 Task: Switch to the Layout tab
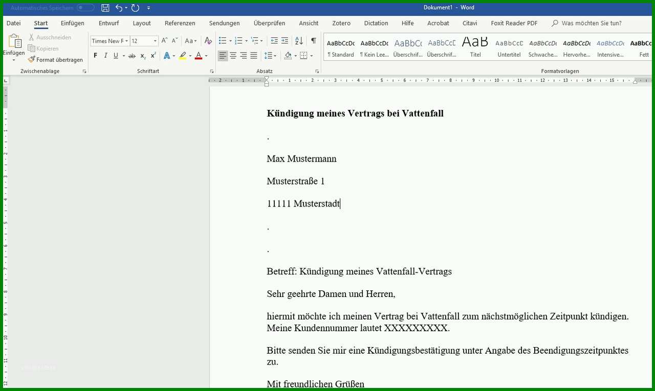(142, 23)
